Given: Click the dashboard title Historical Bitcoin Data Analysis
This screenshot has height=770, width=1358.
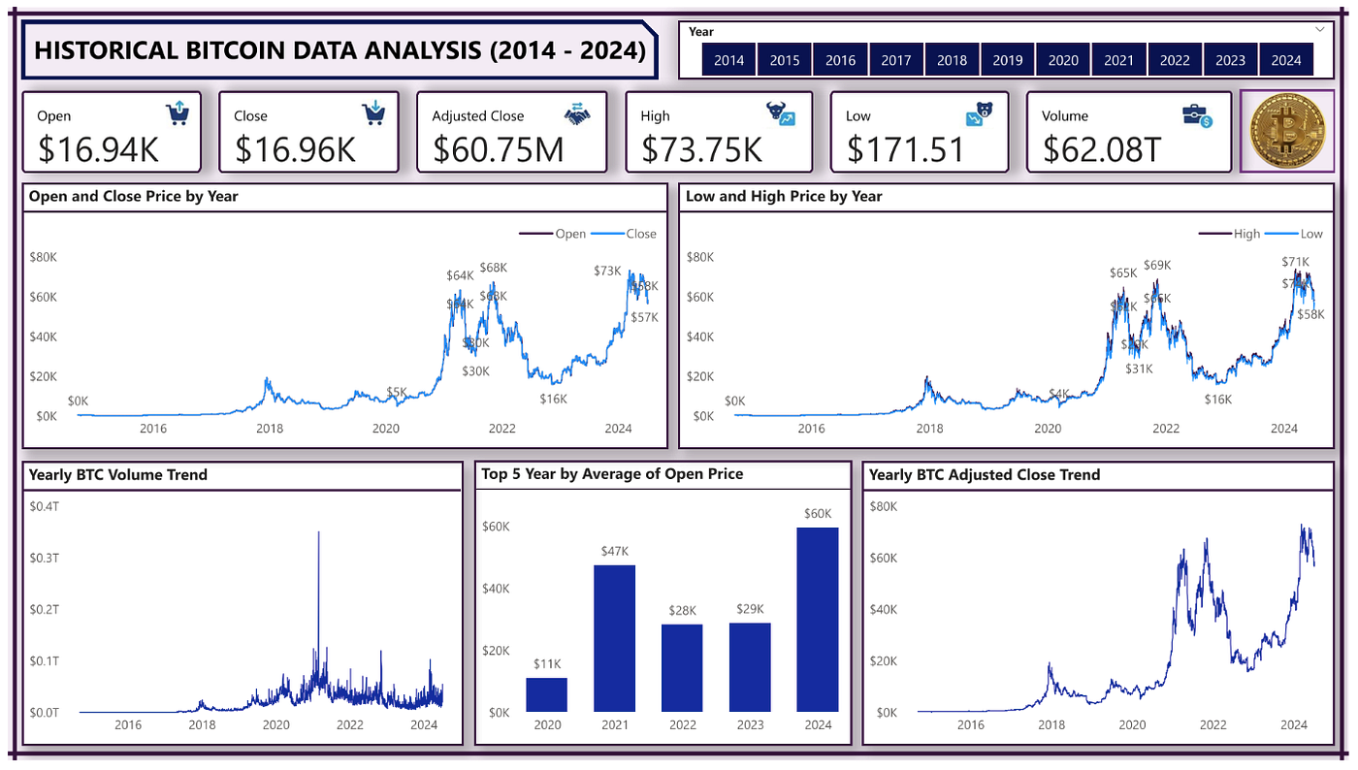Looking at the screenshot, I should pos(339,50).
